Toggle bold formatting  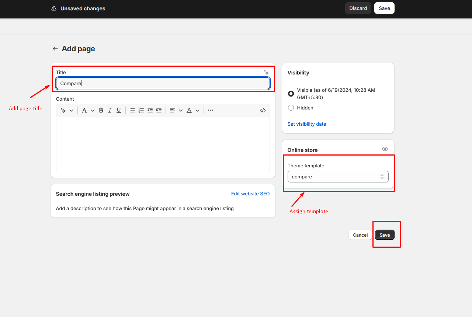(101, 110)
